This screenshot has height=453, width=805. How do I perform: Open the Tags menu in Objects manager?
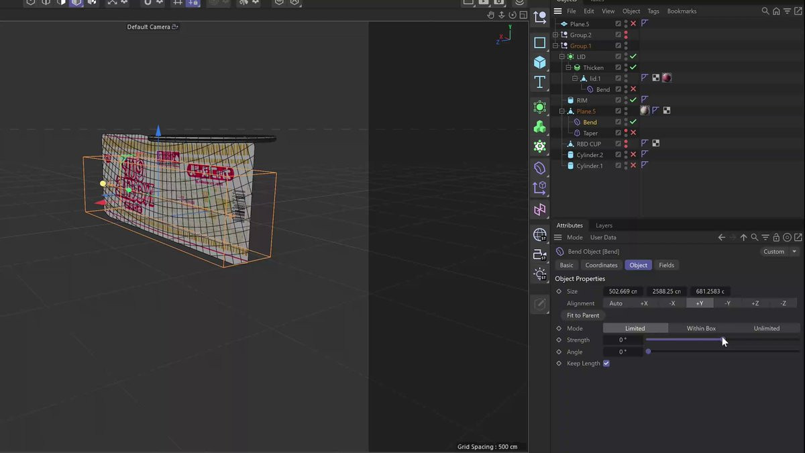point(653,11)
